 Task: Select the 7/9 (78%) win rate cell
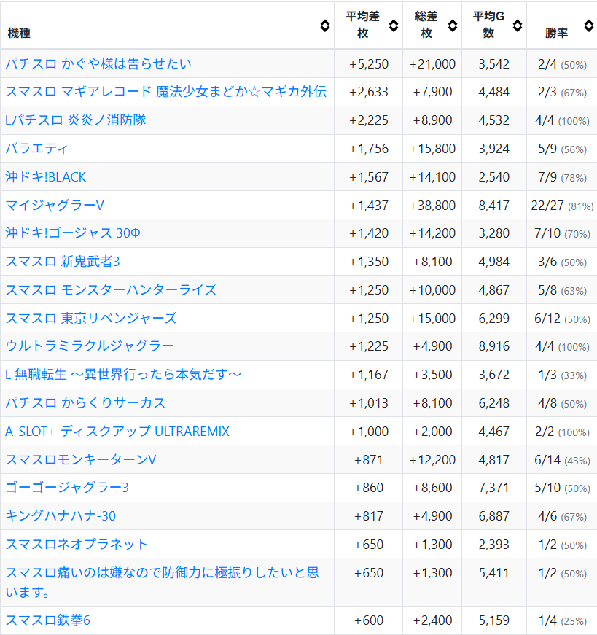[562, 177]
